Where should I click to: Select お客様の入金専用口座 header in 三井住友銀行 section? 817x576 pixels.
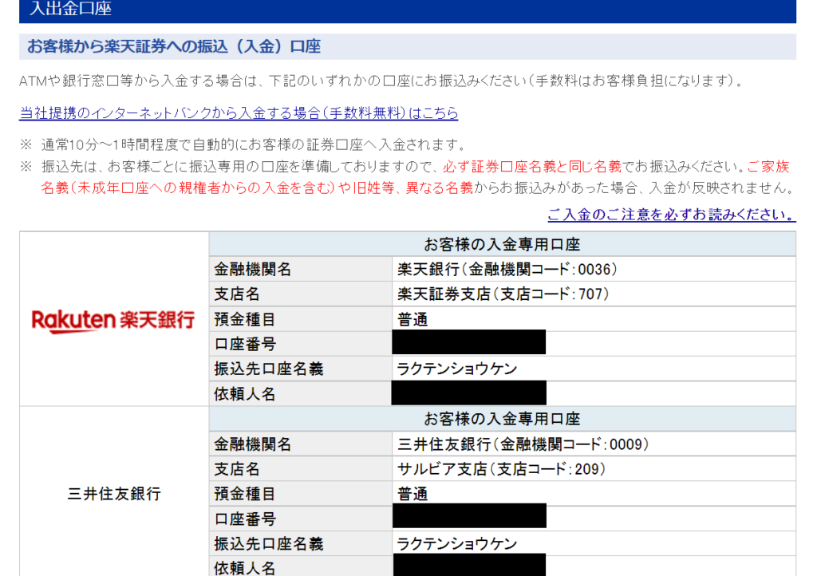[503, 419]
